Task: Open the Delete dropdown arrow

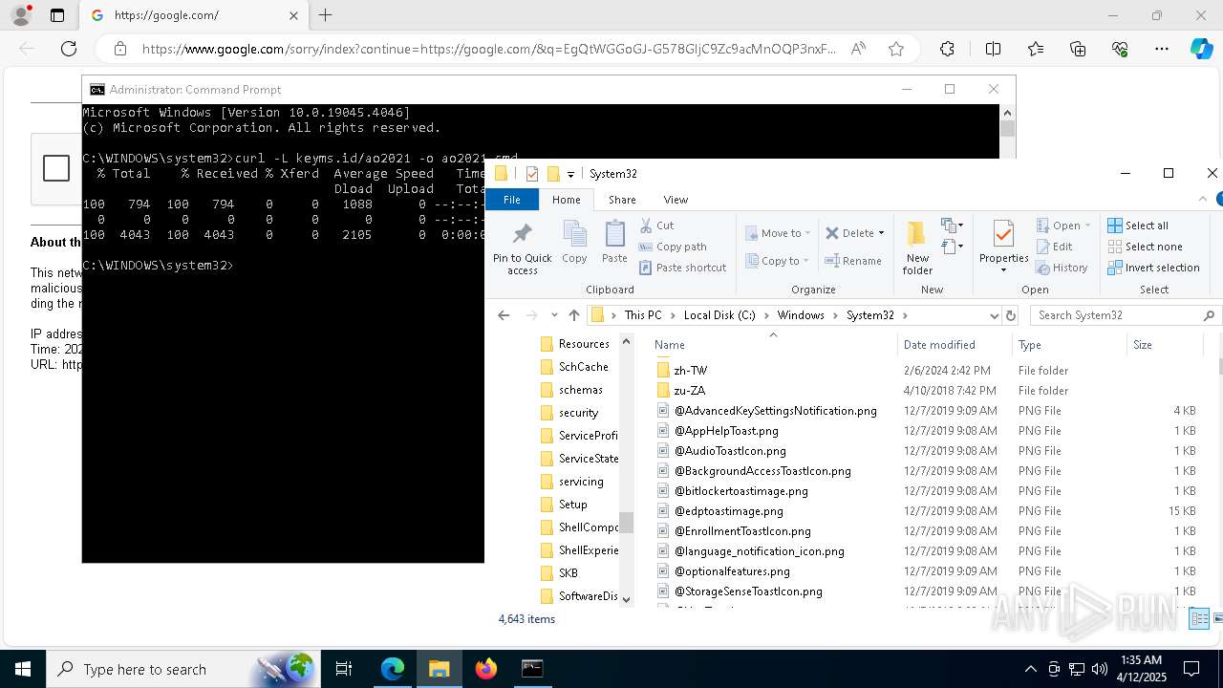Action: [881, 233]
